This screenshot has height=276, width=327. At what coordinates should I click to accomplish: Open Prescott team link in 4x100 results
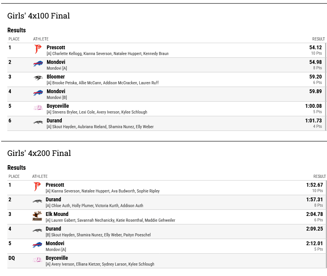(56, 47)
